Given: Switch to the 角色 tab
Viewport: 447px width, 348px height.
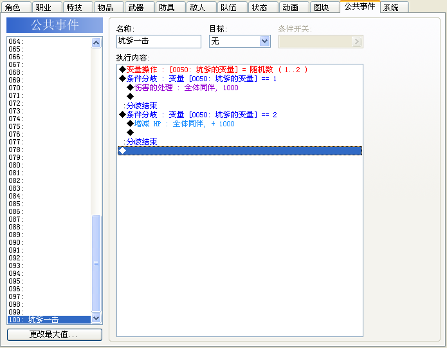Looking at the screenshot, I should tap(15, 7).
